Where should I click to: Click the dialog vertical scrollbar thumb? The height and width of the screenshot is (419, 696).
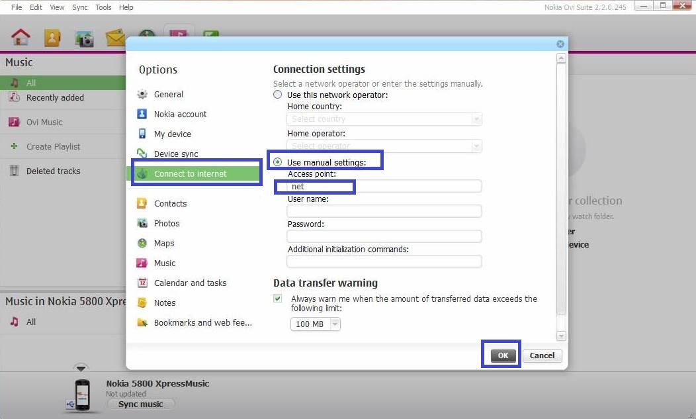(561, 189)
